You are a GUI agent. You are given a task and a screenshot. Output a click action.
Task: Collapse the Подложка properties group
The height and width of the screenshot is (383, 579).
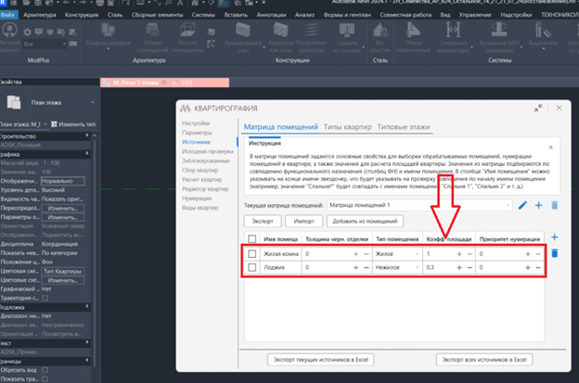(x=87, y=307)
